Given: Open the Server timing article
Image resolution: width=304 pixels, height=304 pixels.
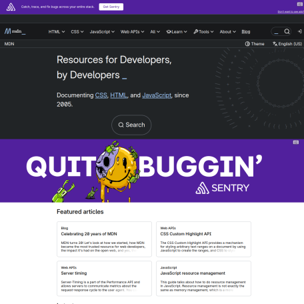Looking at the screenshot, I should click(74, 273).
